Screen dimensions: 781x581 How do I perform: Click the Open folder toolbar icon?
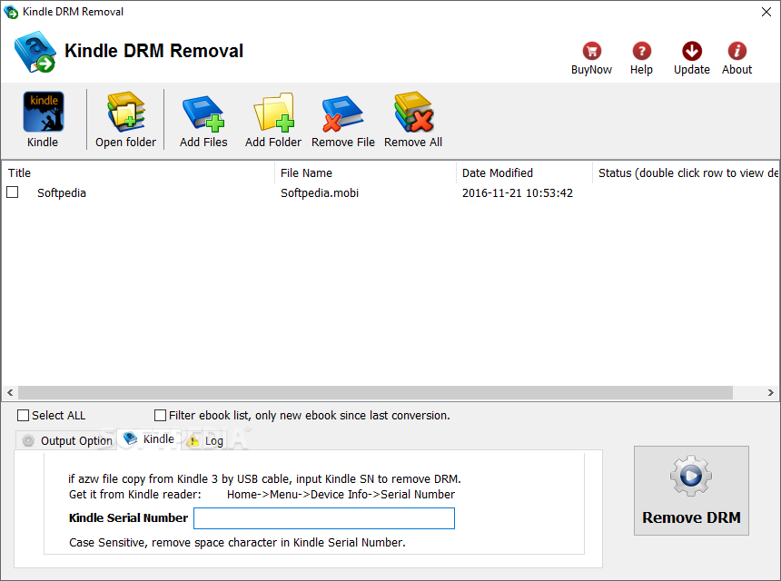coord(126,112)
